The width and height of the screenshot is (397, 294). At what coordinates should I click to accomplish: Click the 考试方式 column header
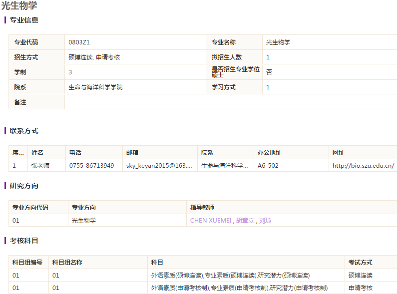[x=360, y=263]
